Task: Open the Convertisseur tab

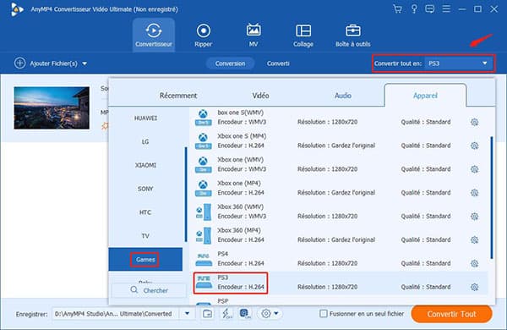Action: (154, 35)
